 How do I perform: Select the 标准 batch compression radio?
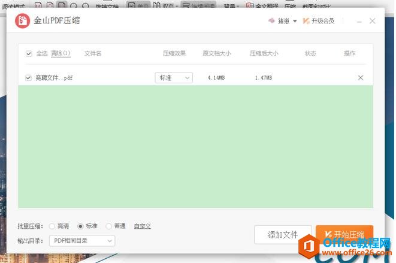[80, 226]
